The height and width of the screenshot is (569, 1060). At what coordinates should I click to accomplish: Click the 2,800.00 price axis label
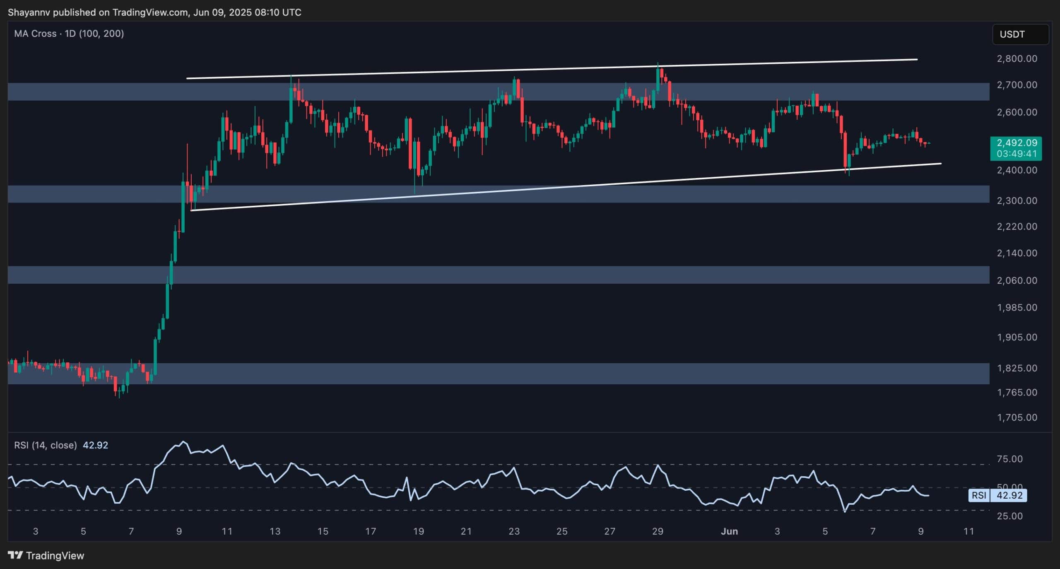(1017, 58)
